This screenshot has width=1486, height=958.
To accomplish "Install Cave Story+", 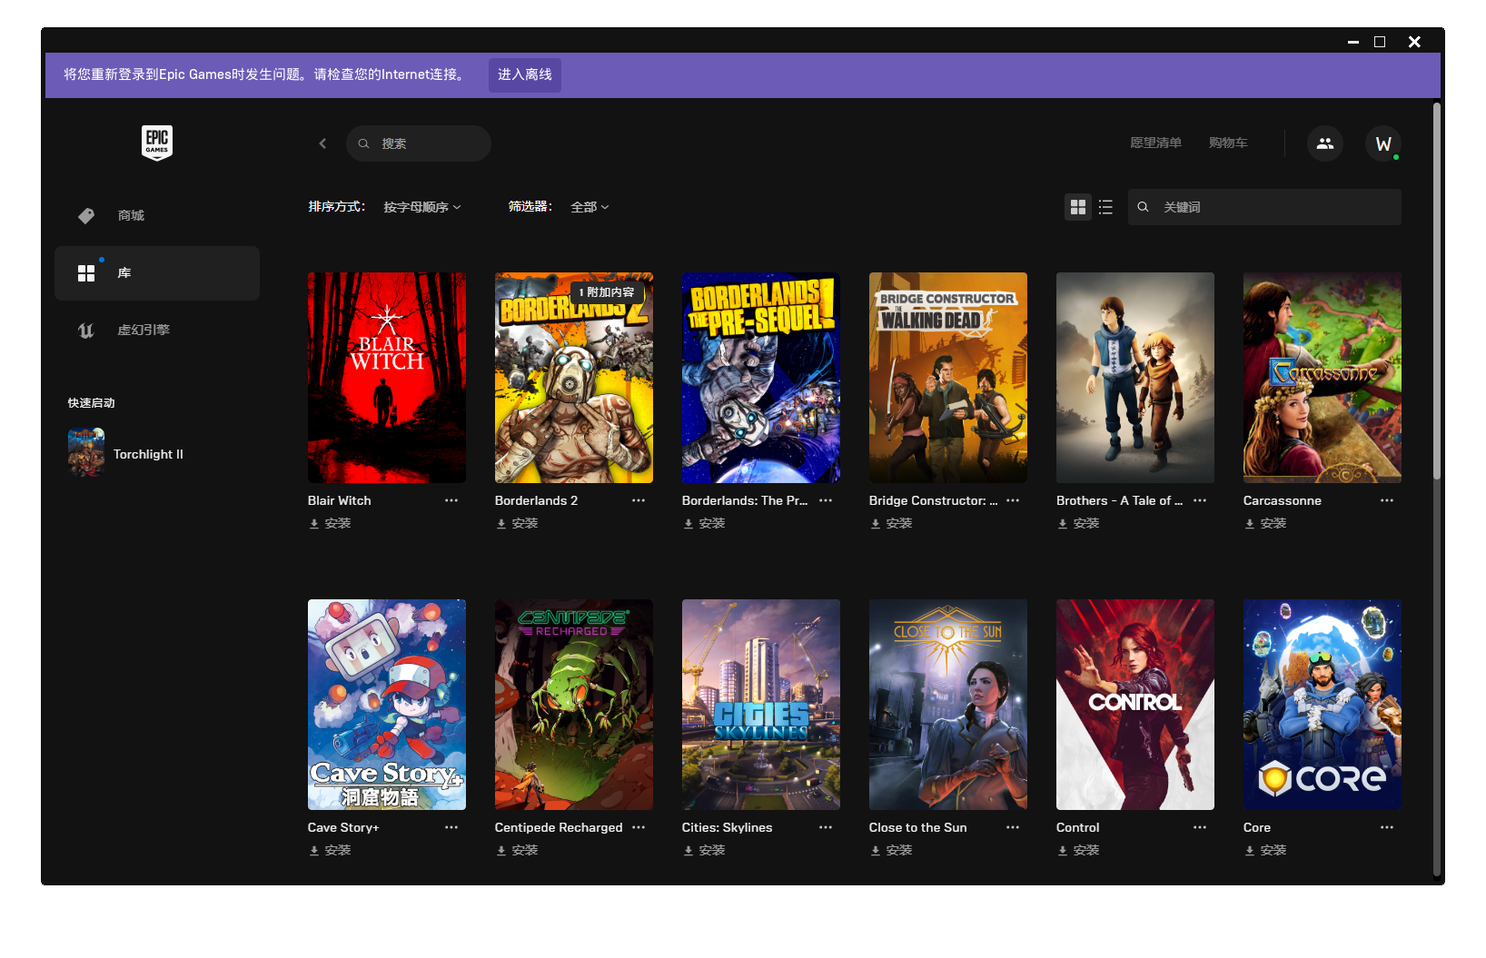I will click(x=330, y=850).
